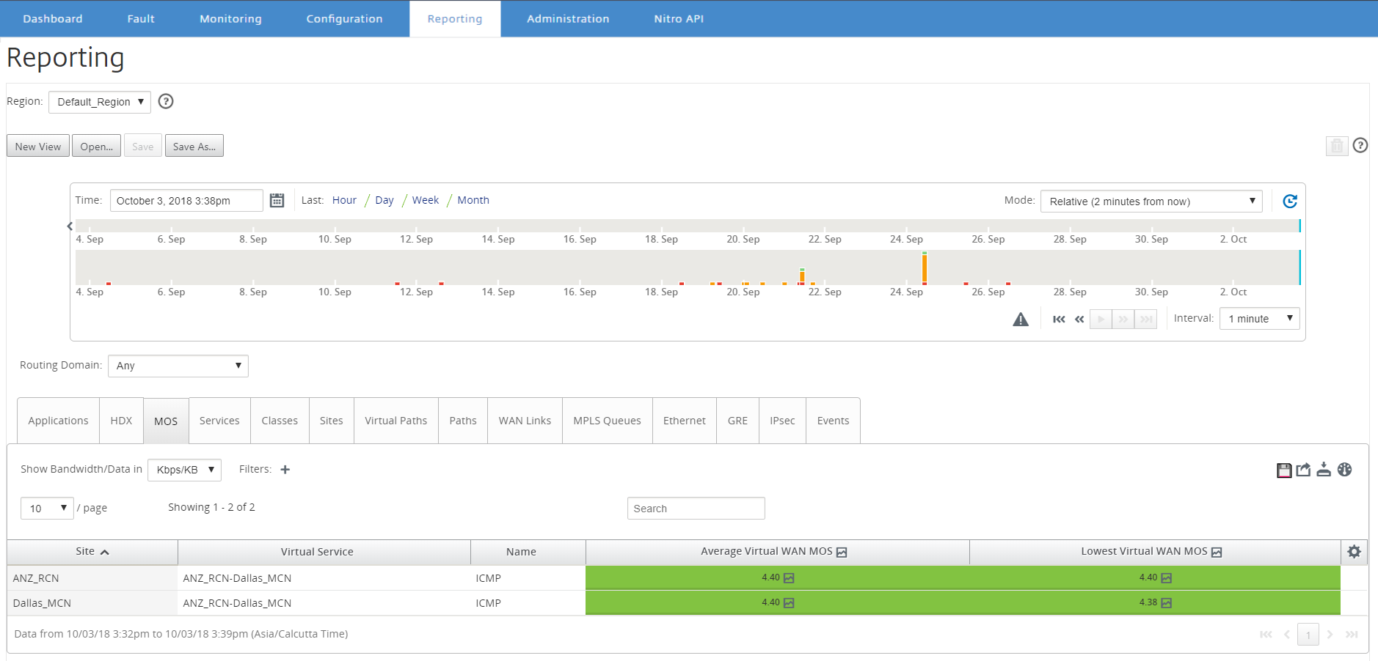Click the warning triangle icon
Screen dimensions: 1378x661
tap(1021, 320)
